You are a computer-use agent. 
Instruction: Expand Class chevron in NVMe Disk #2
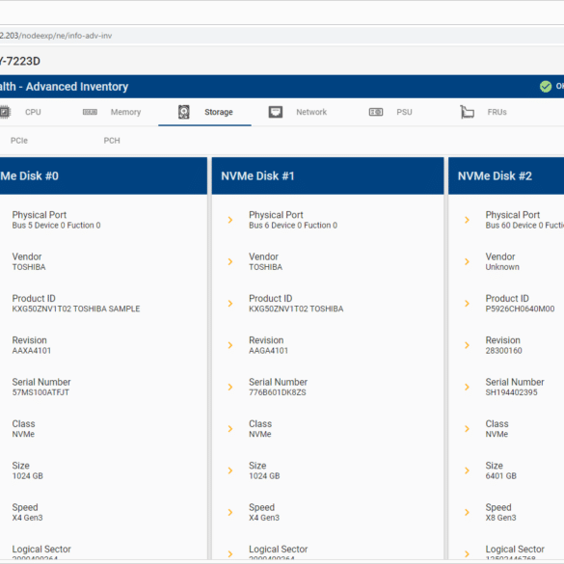468,429
